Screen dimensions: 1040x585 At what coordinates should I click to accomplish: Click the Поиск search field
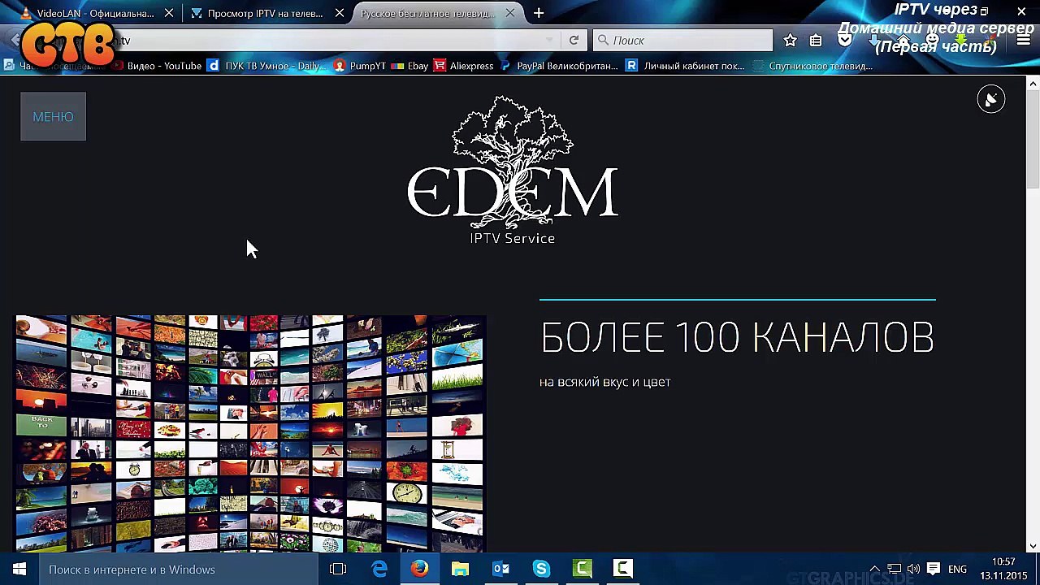pyautogui.click(x=682, y=40)
